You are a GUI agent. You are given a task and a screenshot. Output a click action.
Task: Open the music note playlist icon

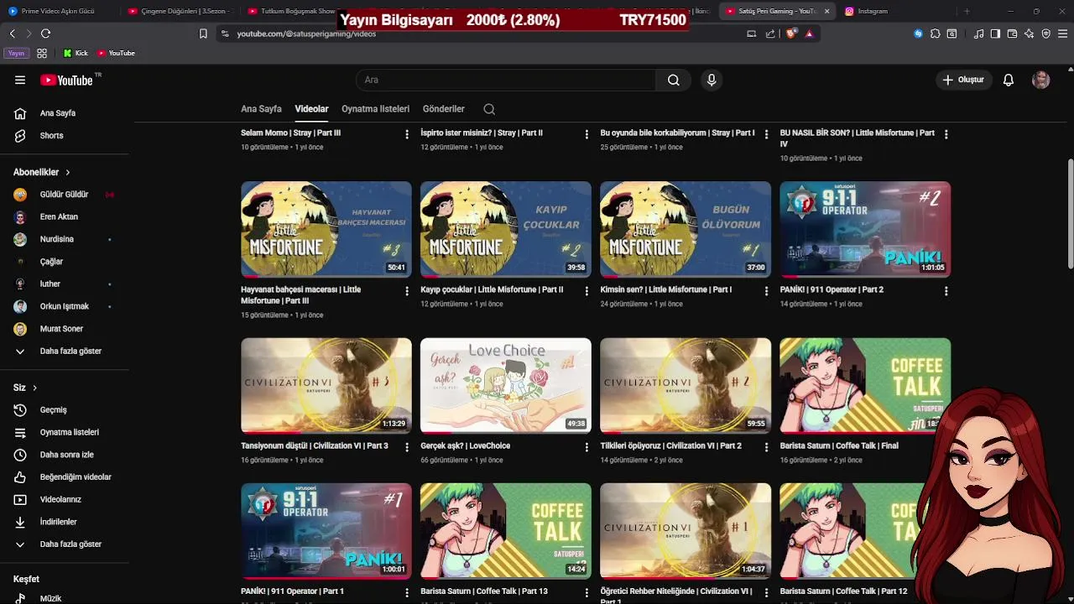click(978, 34)
